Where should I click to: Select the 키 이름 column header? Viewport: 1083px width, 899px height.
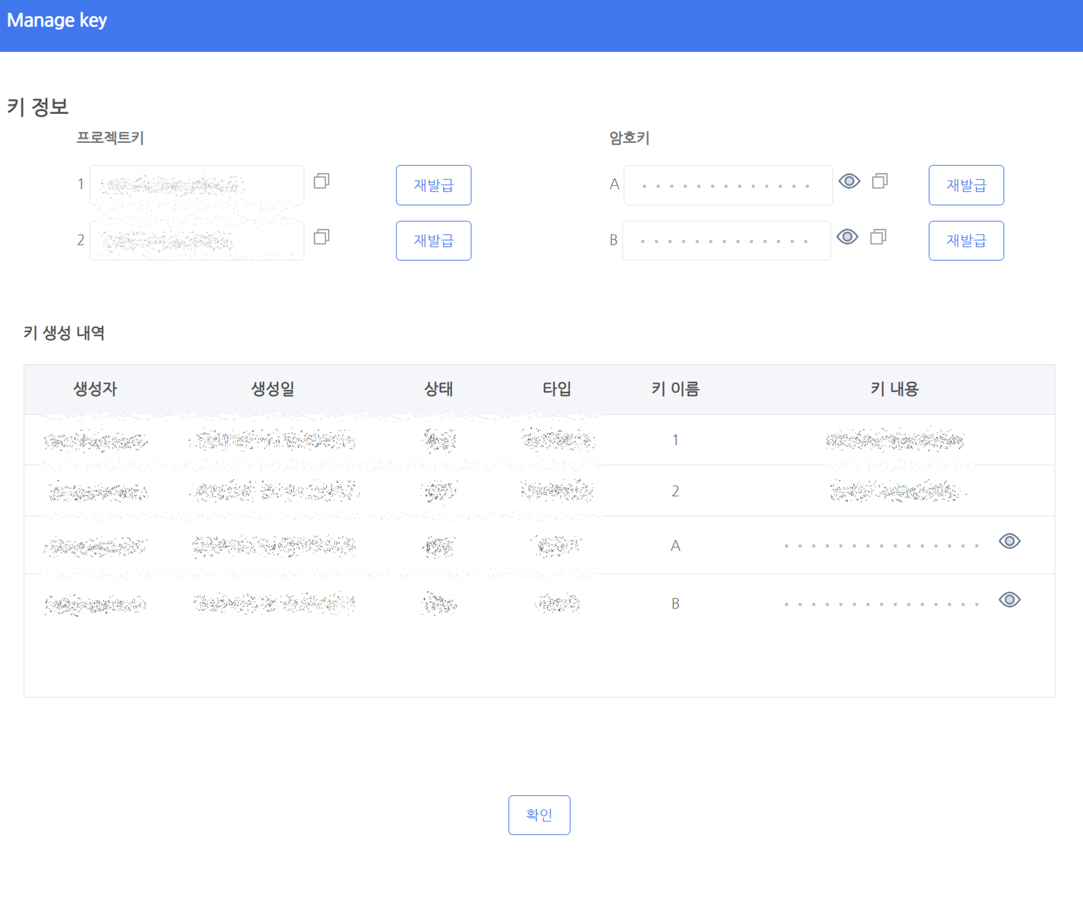point(675,389)
